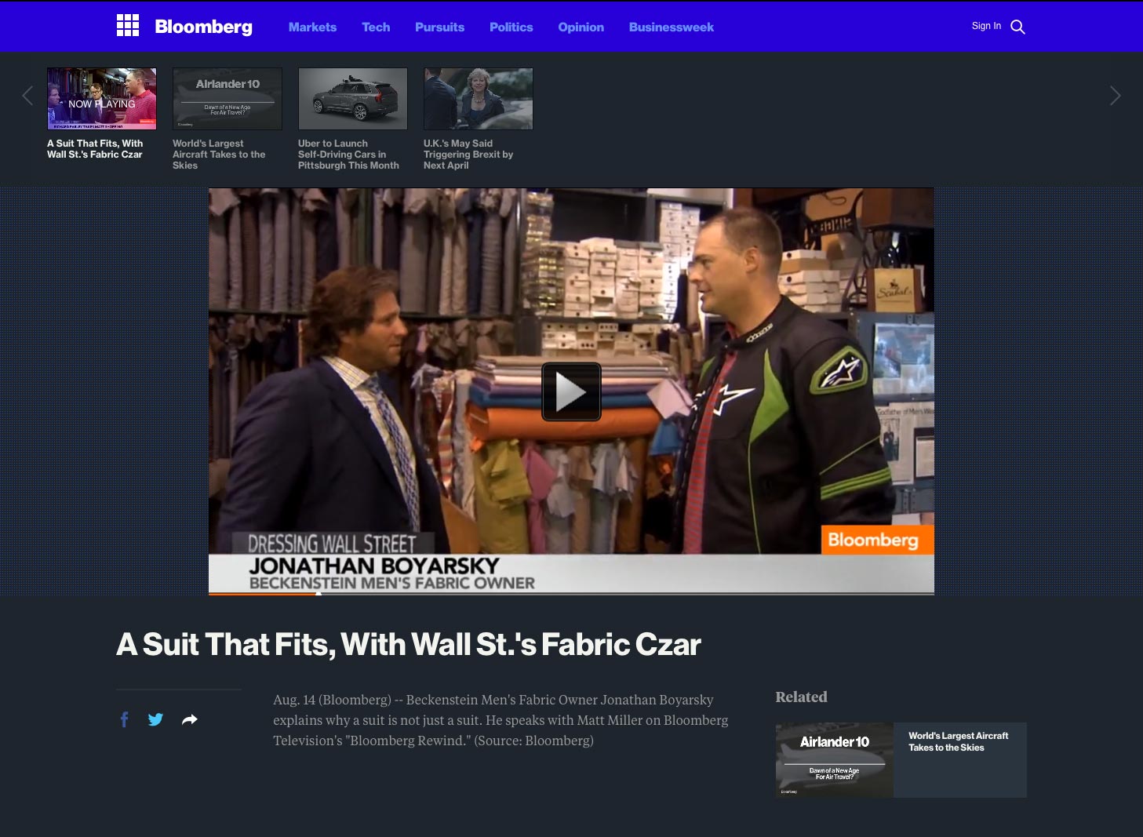
Task: Share the video on Twitter
Action: (x=155, y=719)
